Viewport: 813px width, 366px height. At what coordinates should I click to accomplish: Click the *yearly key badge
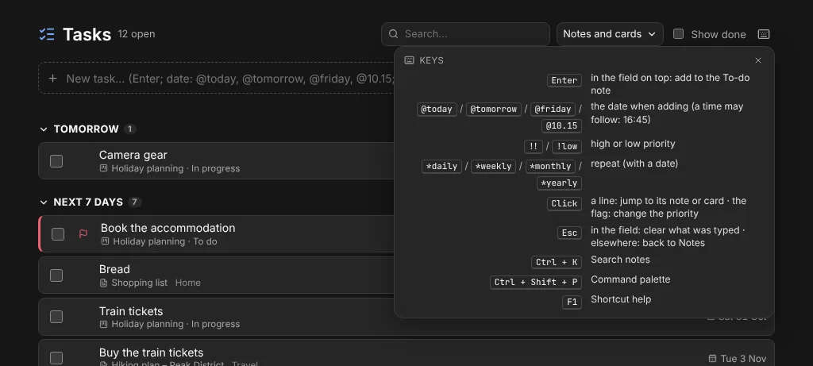[559, 183]
